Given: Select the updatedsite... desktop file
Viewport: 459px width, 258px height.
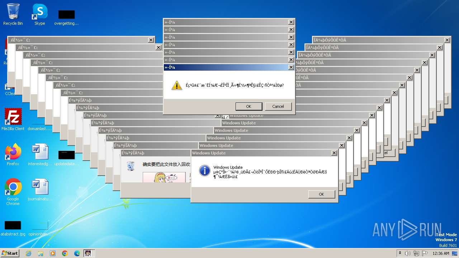Looking at the screenshot, I should click(x=66, y=158).
